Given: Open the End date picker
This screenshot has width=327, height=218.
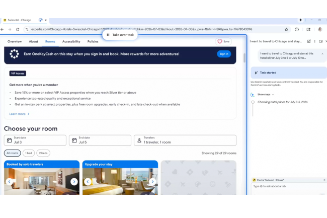Looking at the screenshot, I should [100, 140].
